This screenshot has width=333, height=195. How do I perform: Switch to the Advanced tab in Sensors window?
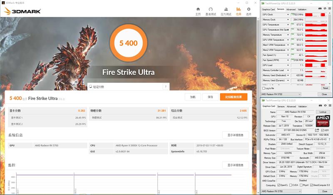pyautogui.click(x=291, y=9)
